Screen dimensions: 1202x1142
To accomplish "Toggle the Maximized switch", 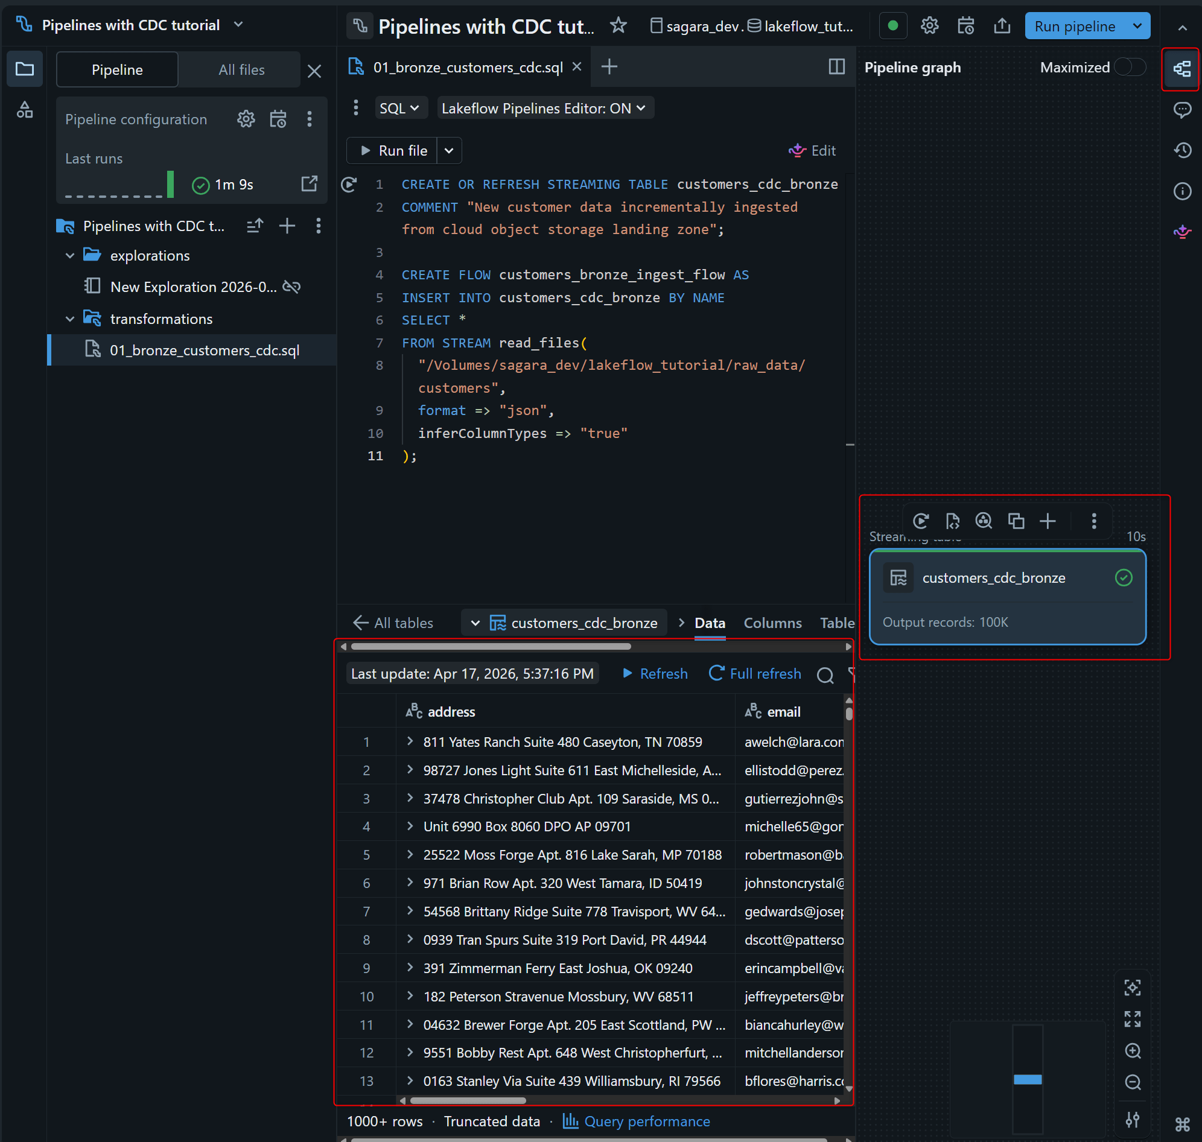I will [x=1130, y=68].
